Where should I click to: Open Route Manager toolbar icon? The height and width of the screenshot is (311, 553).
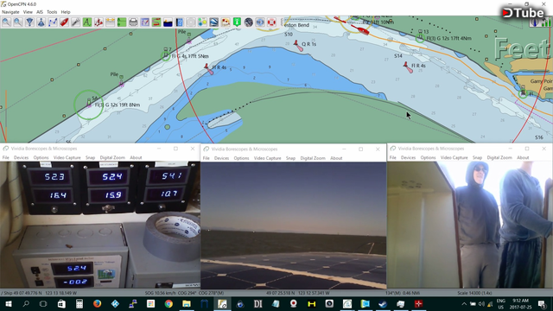pos(144,22)
